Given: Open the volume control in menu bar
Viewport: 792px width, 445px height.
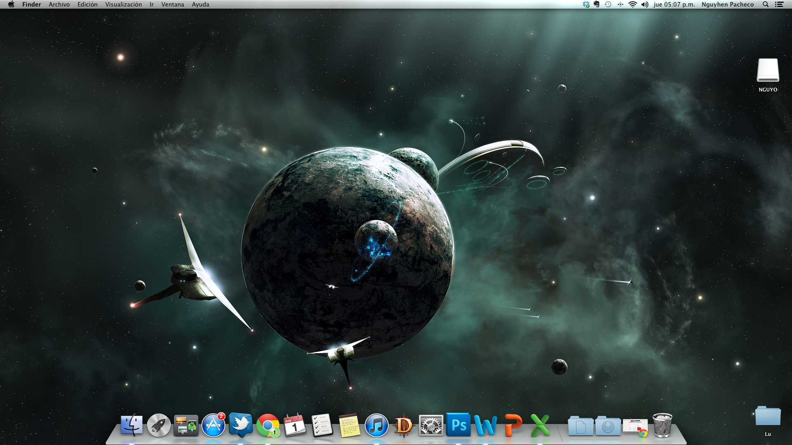Looking at the screenshot, I should [645, 5].
